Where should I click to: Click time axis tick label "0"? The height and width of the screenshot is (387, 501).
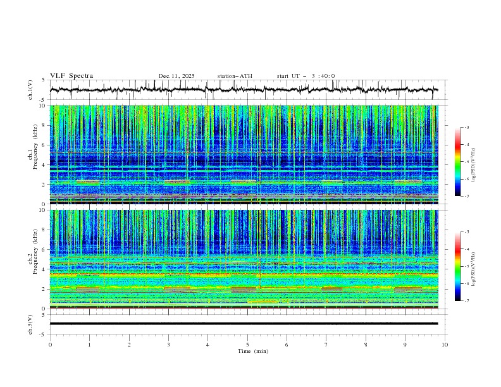click(50, 345)
